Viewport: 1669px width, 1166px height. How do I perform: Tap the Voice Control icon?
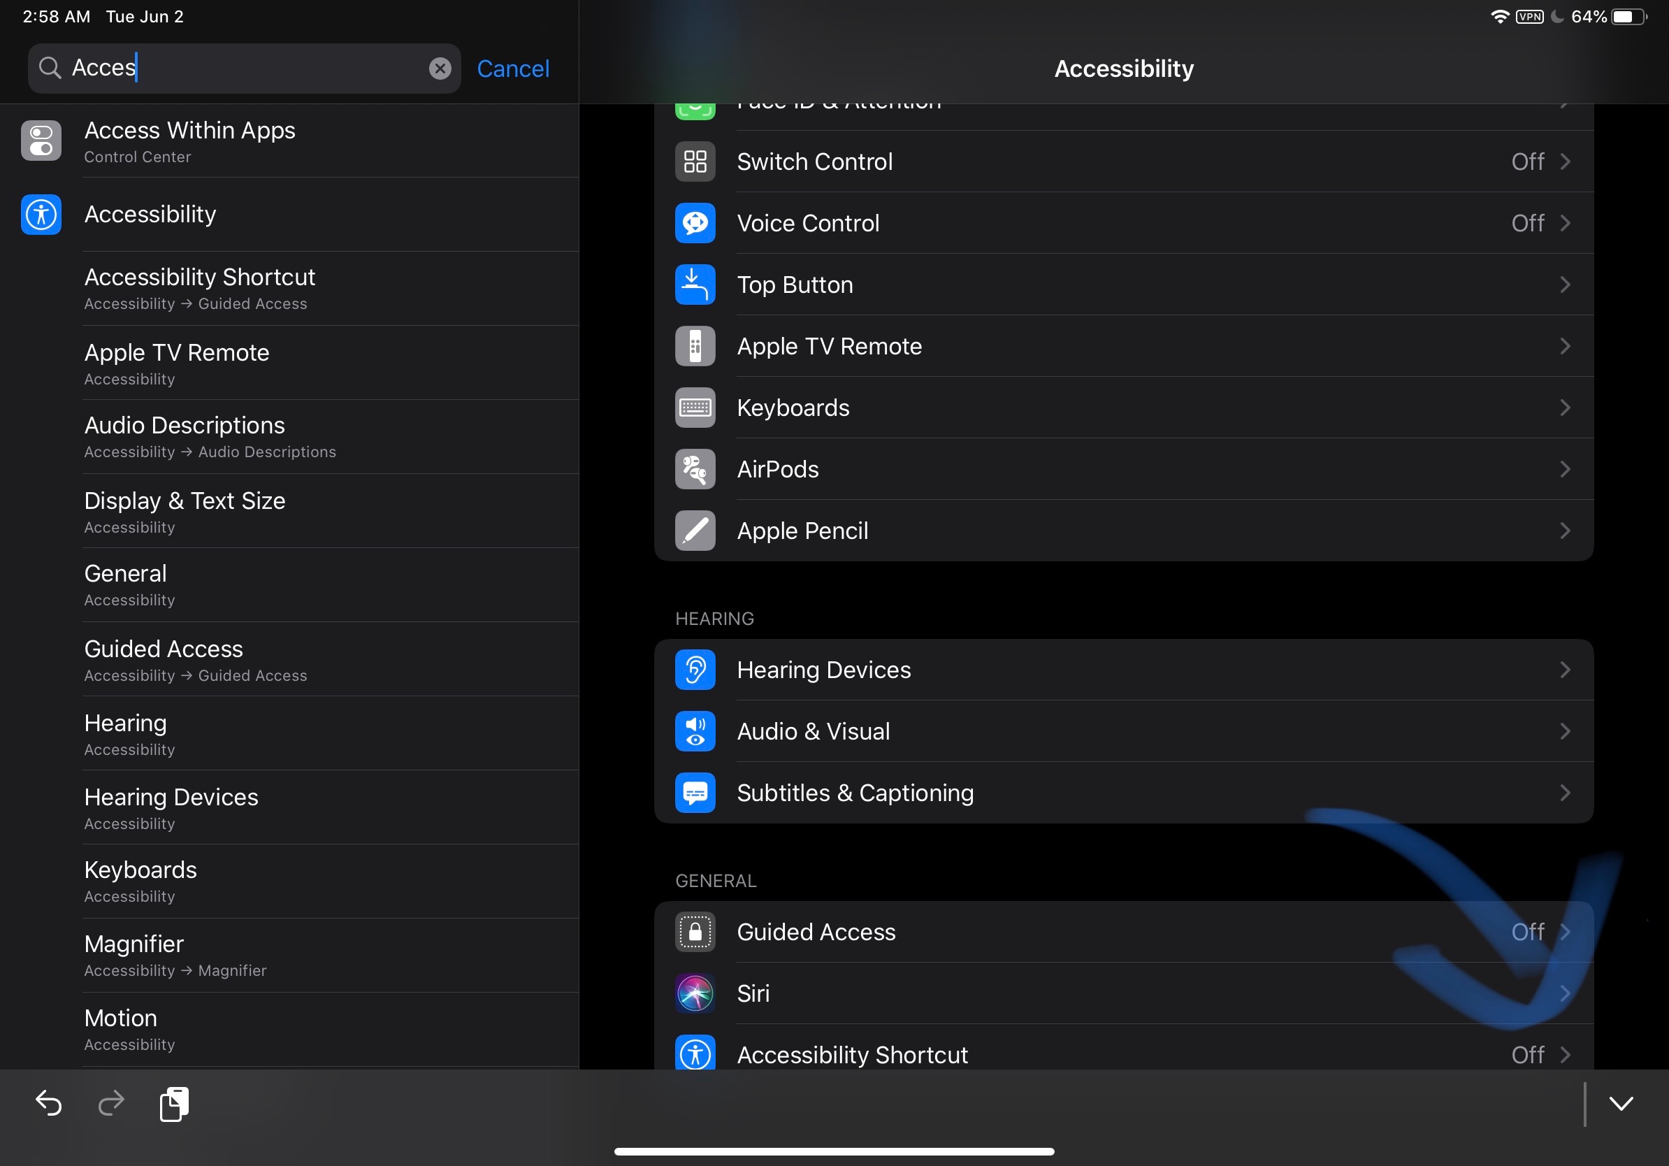coord(695,223)
